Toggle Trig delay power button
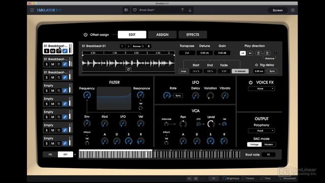Viewport: 325px width, 183px height. (256, 65)
